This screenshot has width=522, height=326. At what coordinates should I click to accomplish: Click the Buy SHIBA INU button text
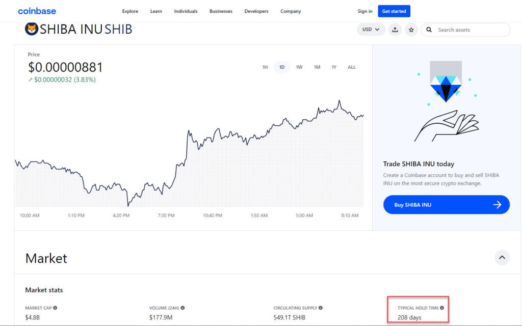tap(413, 205)
